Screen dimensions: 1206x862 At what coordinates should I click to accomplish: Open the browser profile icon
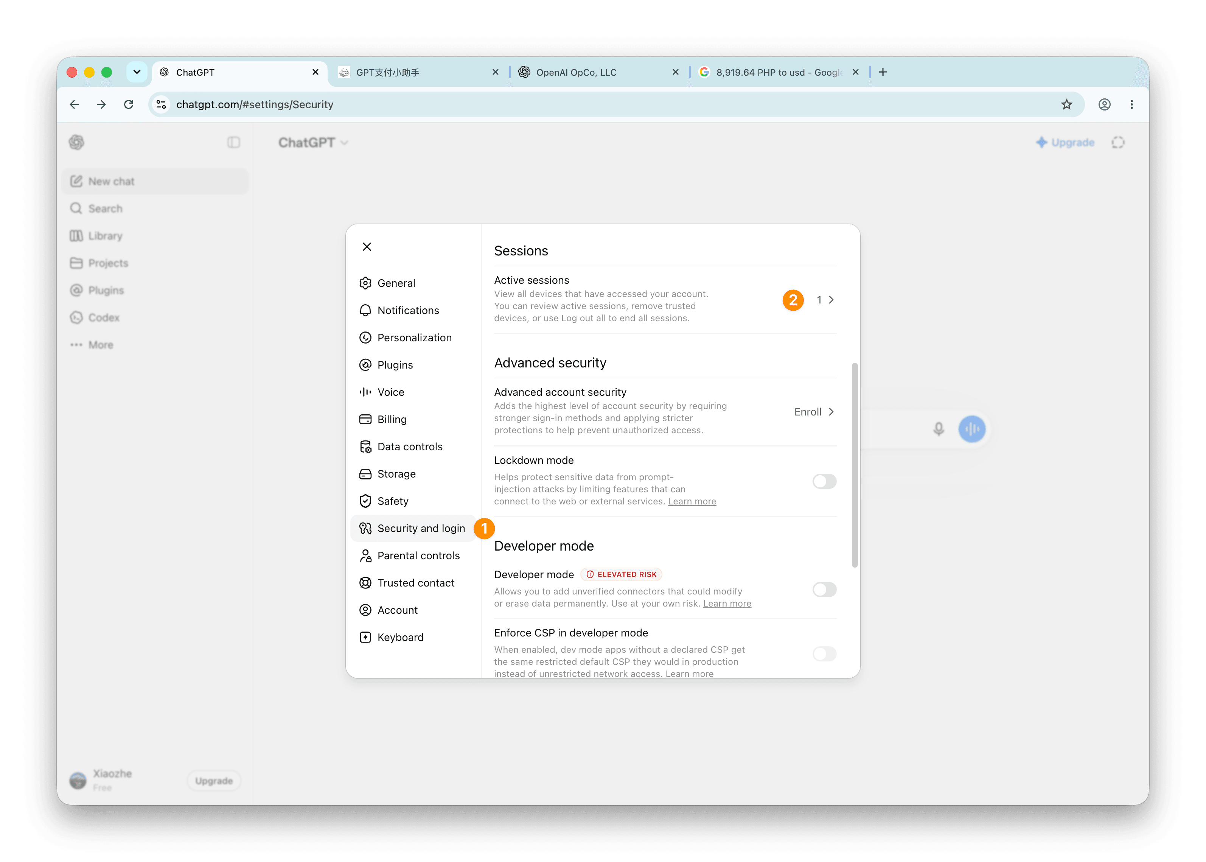coord(1104,104)
